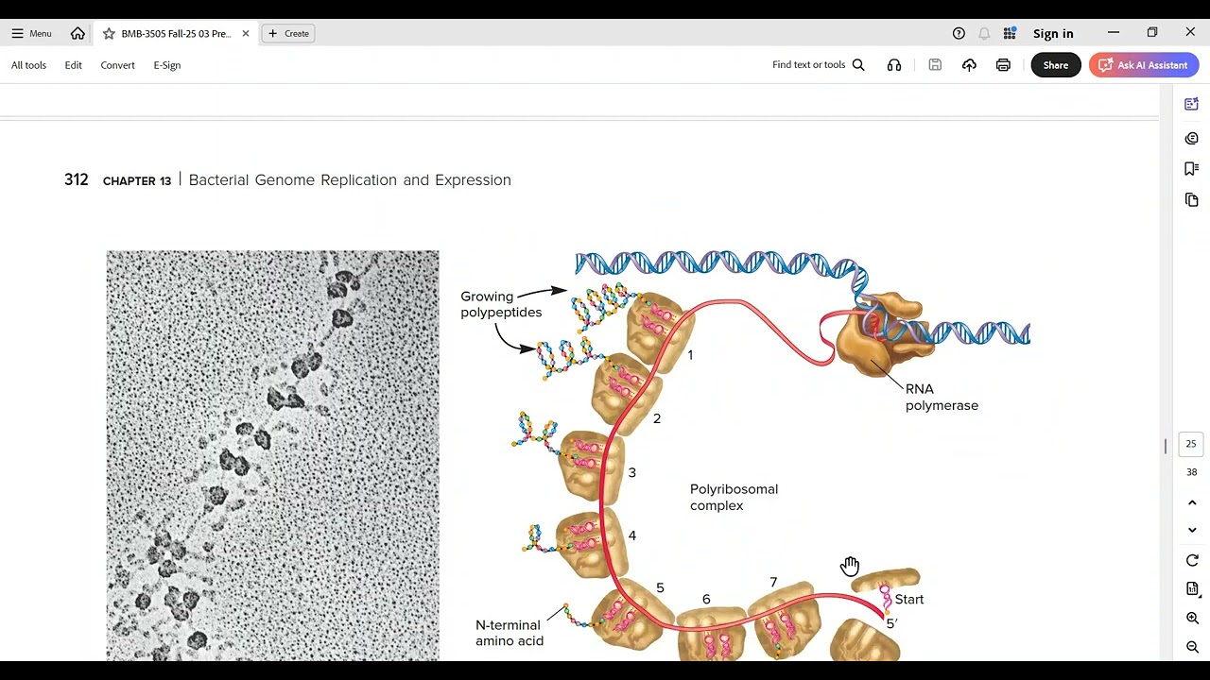Click the Print icon
The height and width of the screenshot is (680, 1210).
pyautogui.click(x=1003, y=65)
